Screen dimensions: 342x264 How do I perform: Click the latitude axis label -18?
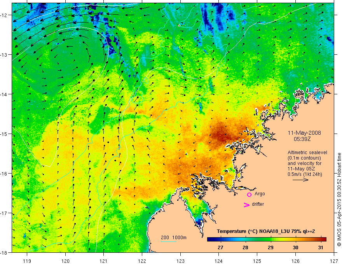pos(4,252)
